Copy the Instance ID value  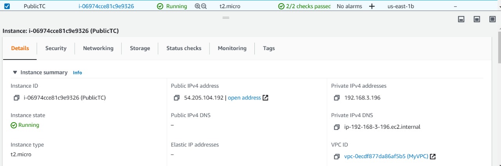(x=16, y=98)
